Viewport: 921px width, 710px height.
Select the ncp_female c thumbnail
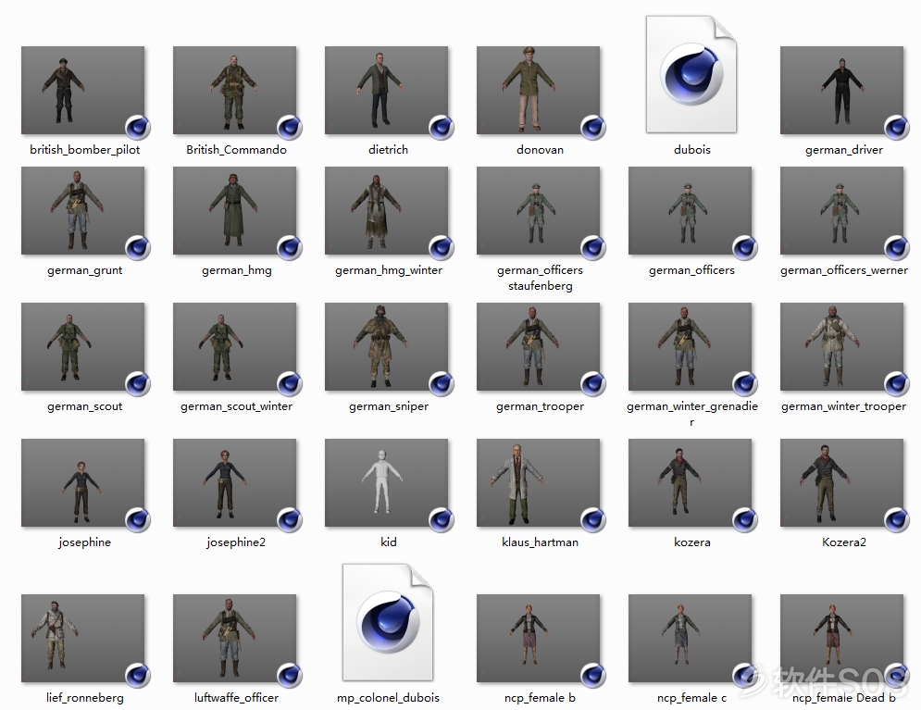(x=690, y=639)
